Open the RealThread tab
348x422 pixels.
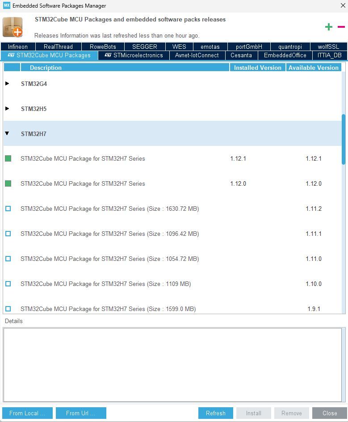point(59,47)
